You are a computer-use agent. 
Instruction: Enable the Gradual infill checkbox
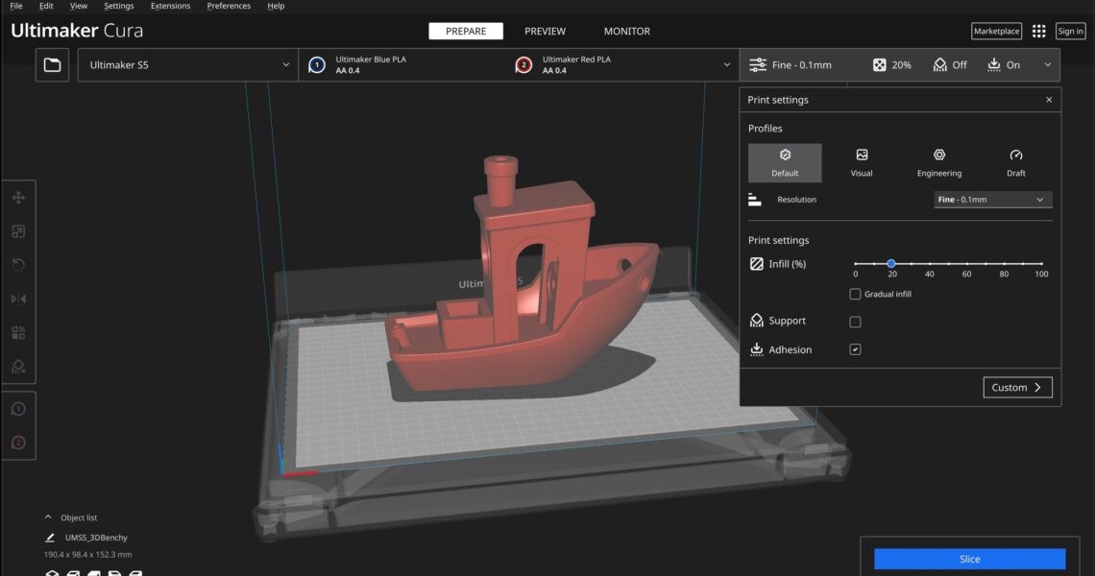click(856, 294)
